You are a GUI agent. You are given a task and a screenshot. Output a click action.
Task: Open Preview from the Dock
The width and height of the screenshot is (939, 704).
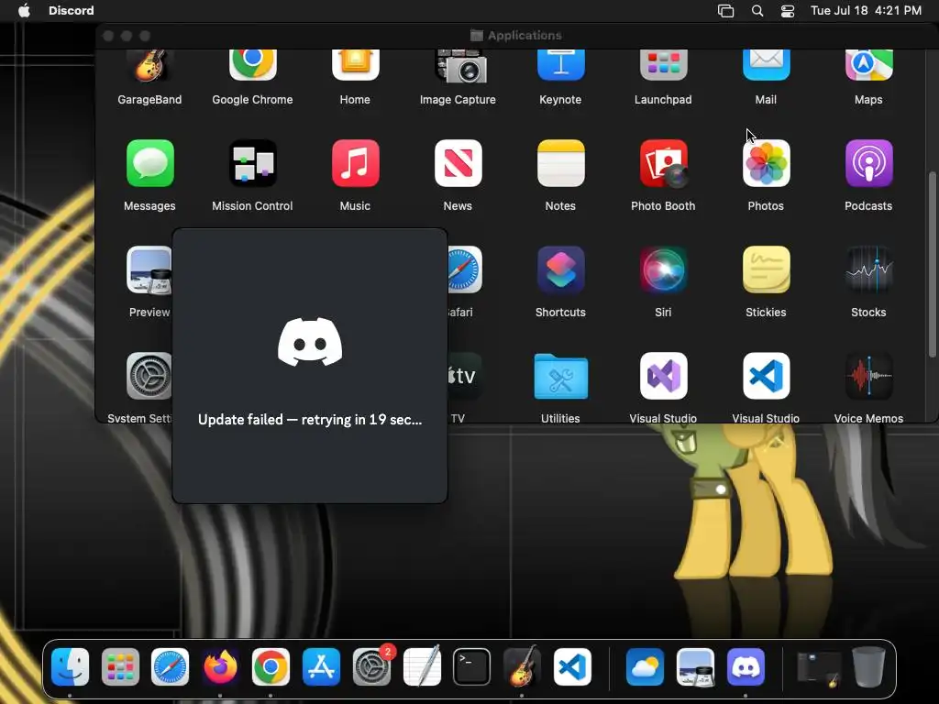click(695, 667)
